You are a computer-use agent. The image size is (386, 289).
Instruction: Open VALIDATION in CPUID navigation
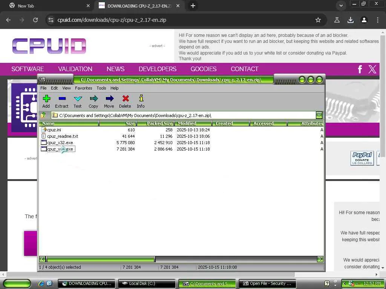[x=75, y=69]
